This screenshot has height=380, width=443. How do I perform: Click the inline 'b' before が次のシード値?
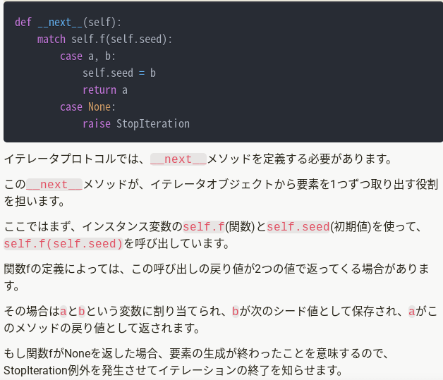coord(236,312)
